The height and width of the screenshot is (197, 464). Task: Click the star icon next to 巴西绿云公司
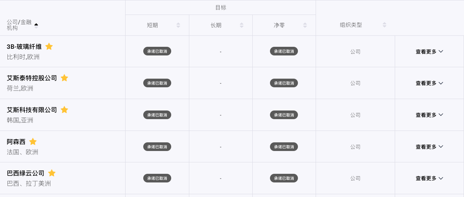[52, 173]
